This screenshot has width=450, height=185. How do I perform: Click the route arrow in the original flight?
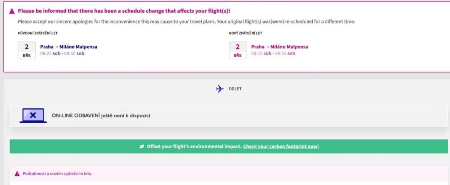click(x=57, y=47)
